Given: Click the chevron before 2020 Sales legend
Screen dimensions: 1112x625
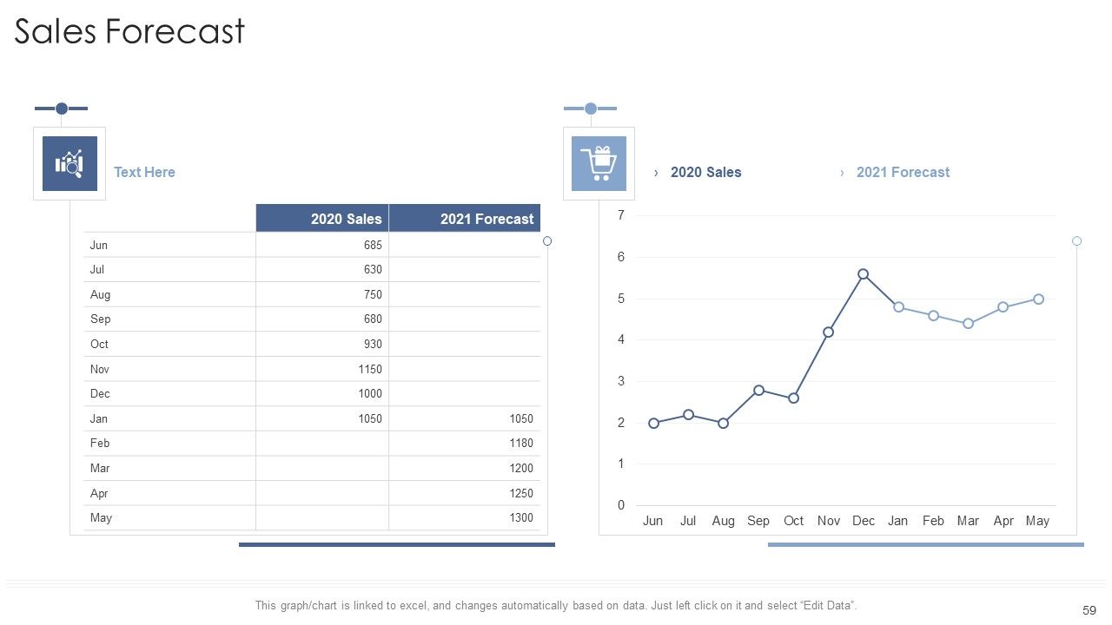Looking at the screenshot, I should pos(656,173).
